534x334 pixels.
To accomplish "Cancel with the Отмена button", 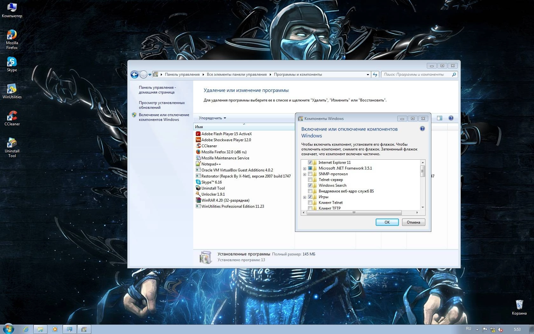I will point(414,222).
